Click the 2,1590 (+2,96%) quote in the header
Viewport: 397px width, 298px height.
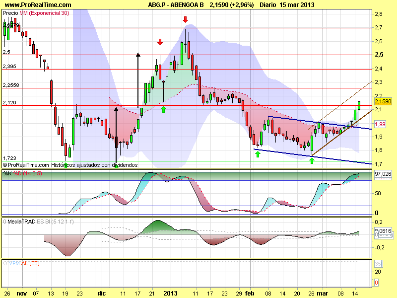pyautogui.click(x=232, y=5)
